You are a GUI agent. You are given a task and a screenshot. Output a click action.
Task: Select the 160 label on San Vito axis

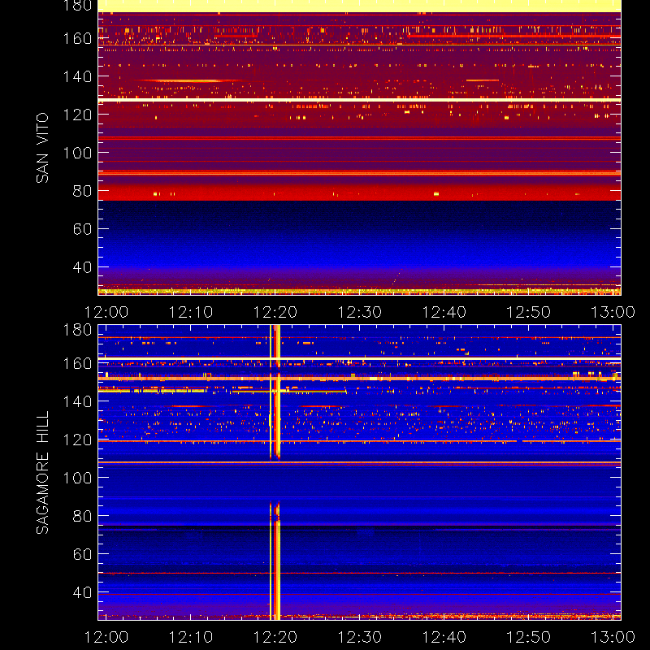77,38
